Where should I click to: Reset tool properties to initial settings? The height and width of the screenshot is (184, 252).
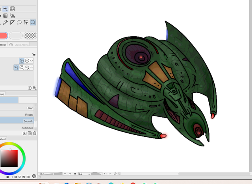click(x=30, y=88)
